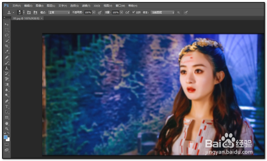
Task: Click the 流量 100% flow field
Action: [116, 12]
